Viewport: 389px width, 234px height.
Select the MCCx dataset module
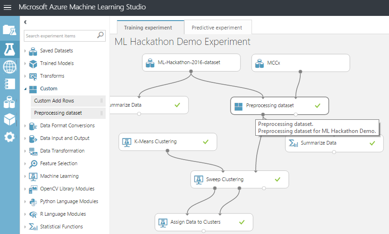click(301, 63)
